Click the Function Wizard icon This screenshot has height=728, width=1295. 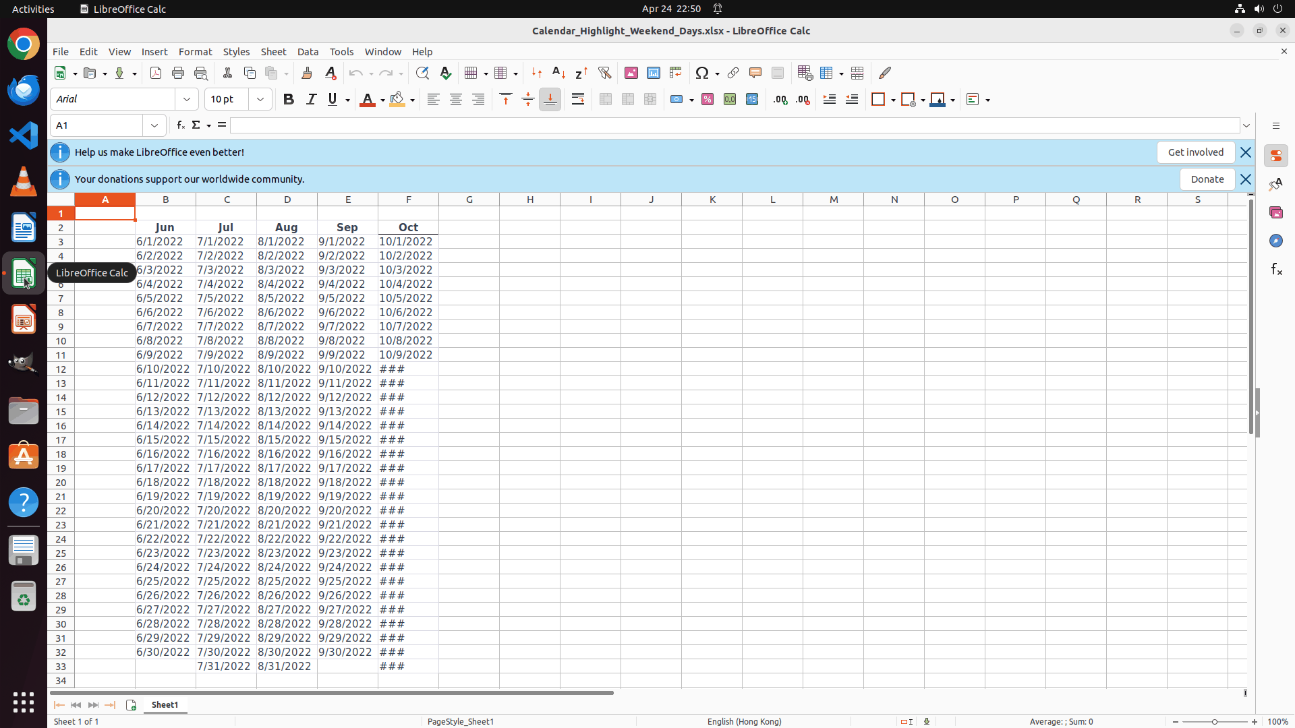pyautogui.click(x=181, y=125)
